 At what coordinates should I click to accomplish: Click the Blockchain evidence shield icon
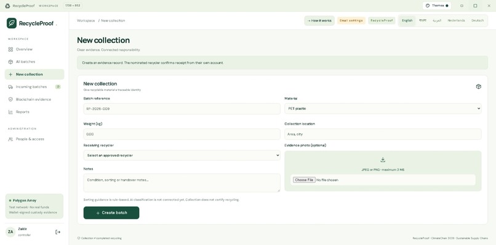click(10, 99)
